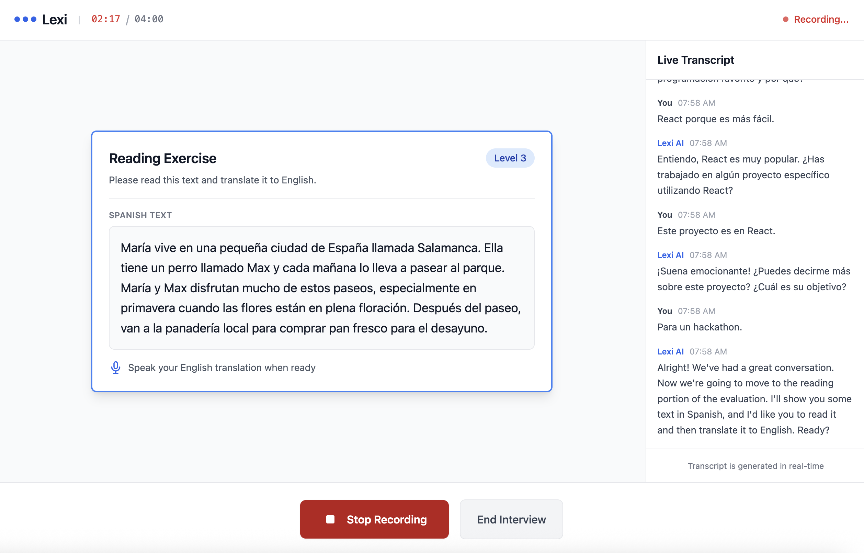
Task: Click the Recording... status text
Action: coord(821,19)
